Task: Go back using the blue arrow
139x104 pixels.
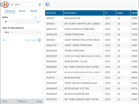Action: 47,5
